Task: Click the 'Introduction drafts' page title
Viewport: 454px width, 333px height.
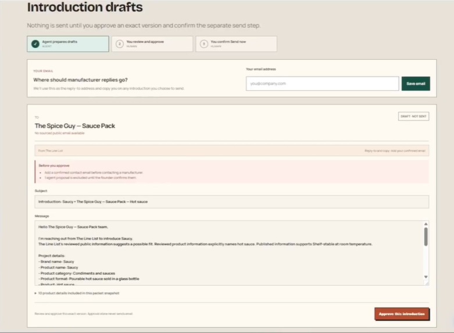Action: (x=85, y=7)
